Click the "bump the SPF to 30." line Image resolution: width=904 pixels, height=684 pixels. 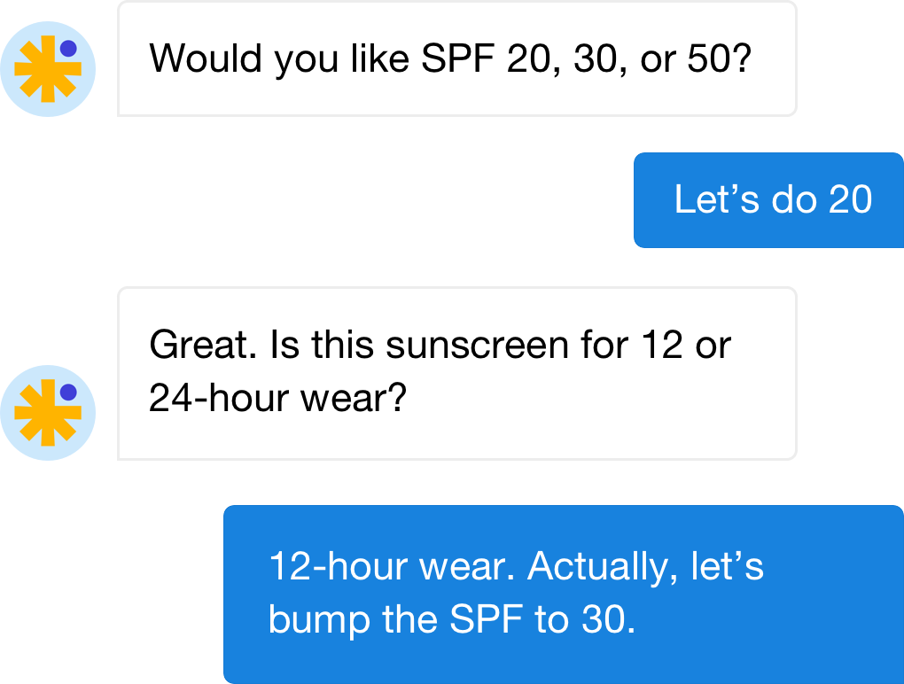(x=452, y=619)
